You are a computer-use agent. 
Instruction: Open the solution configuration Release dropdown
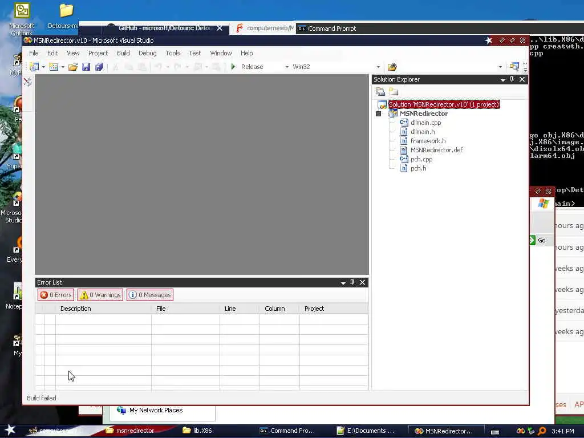[x=287, y=67]
